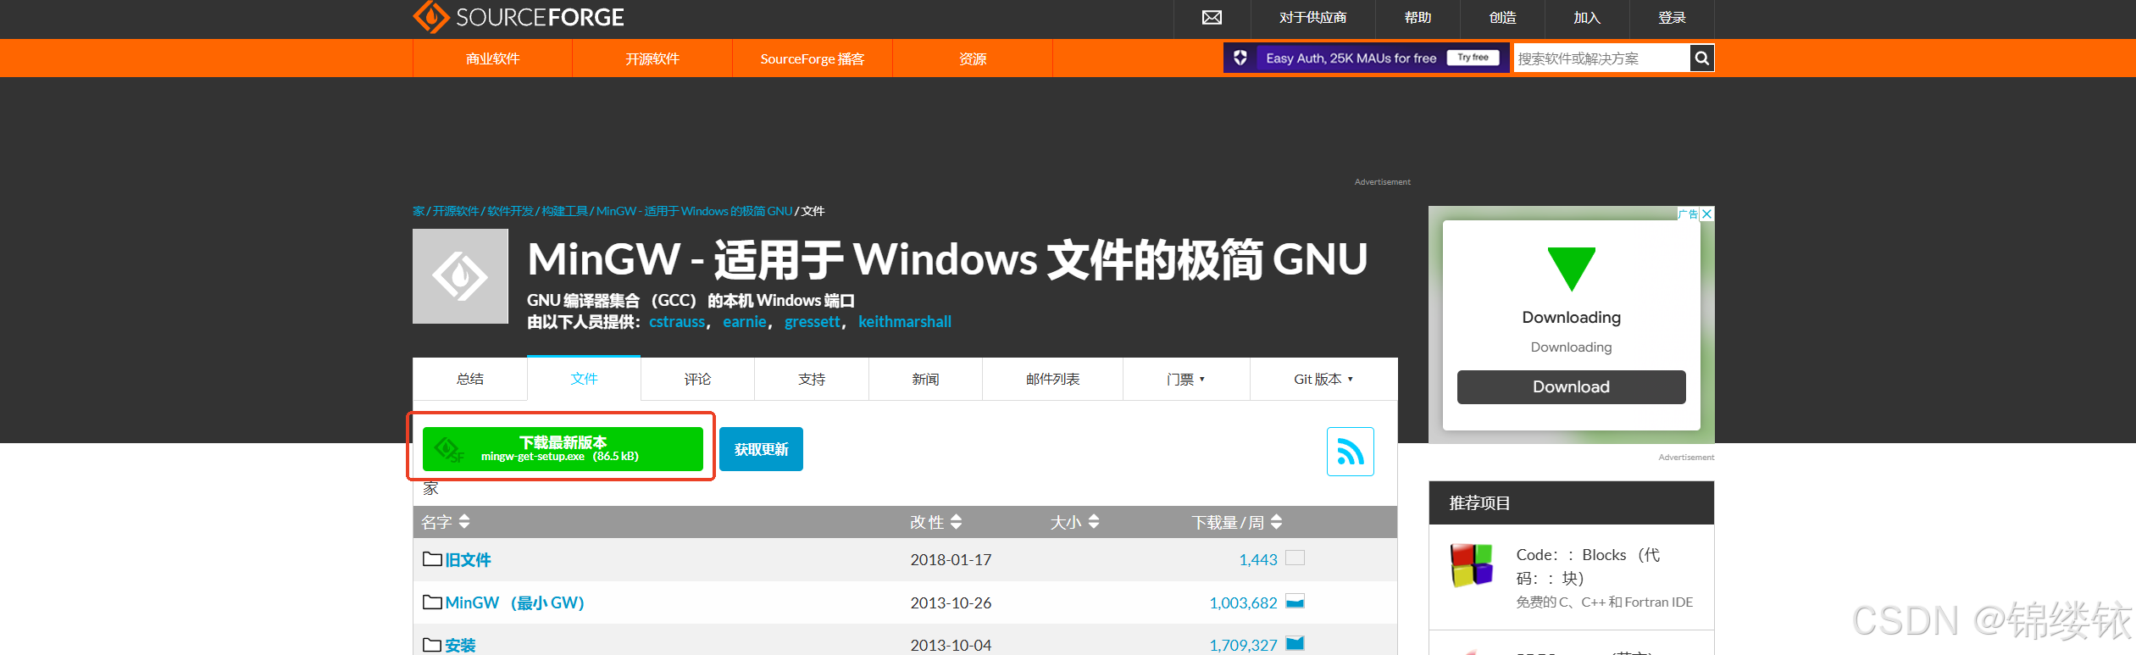The image size is (2136, 655).
Task: Click the folder icon for MinGW (最小 GW)
Action: [432, 602]
